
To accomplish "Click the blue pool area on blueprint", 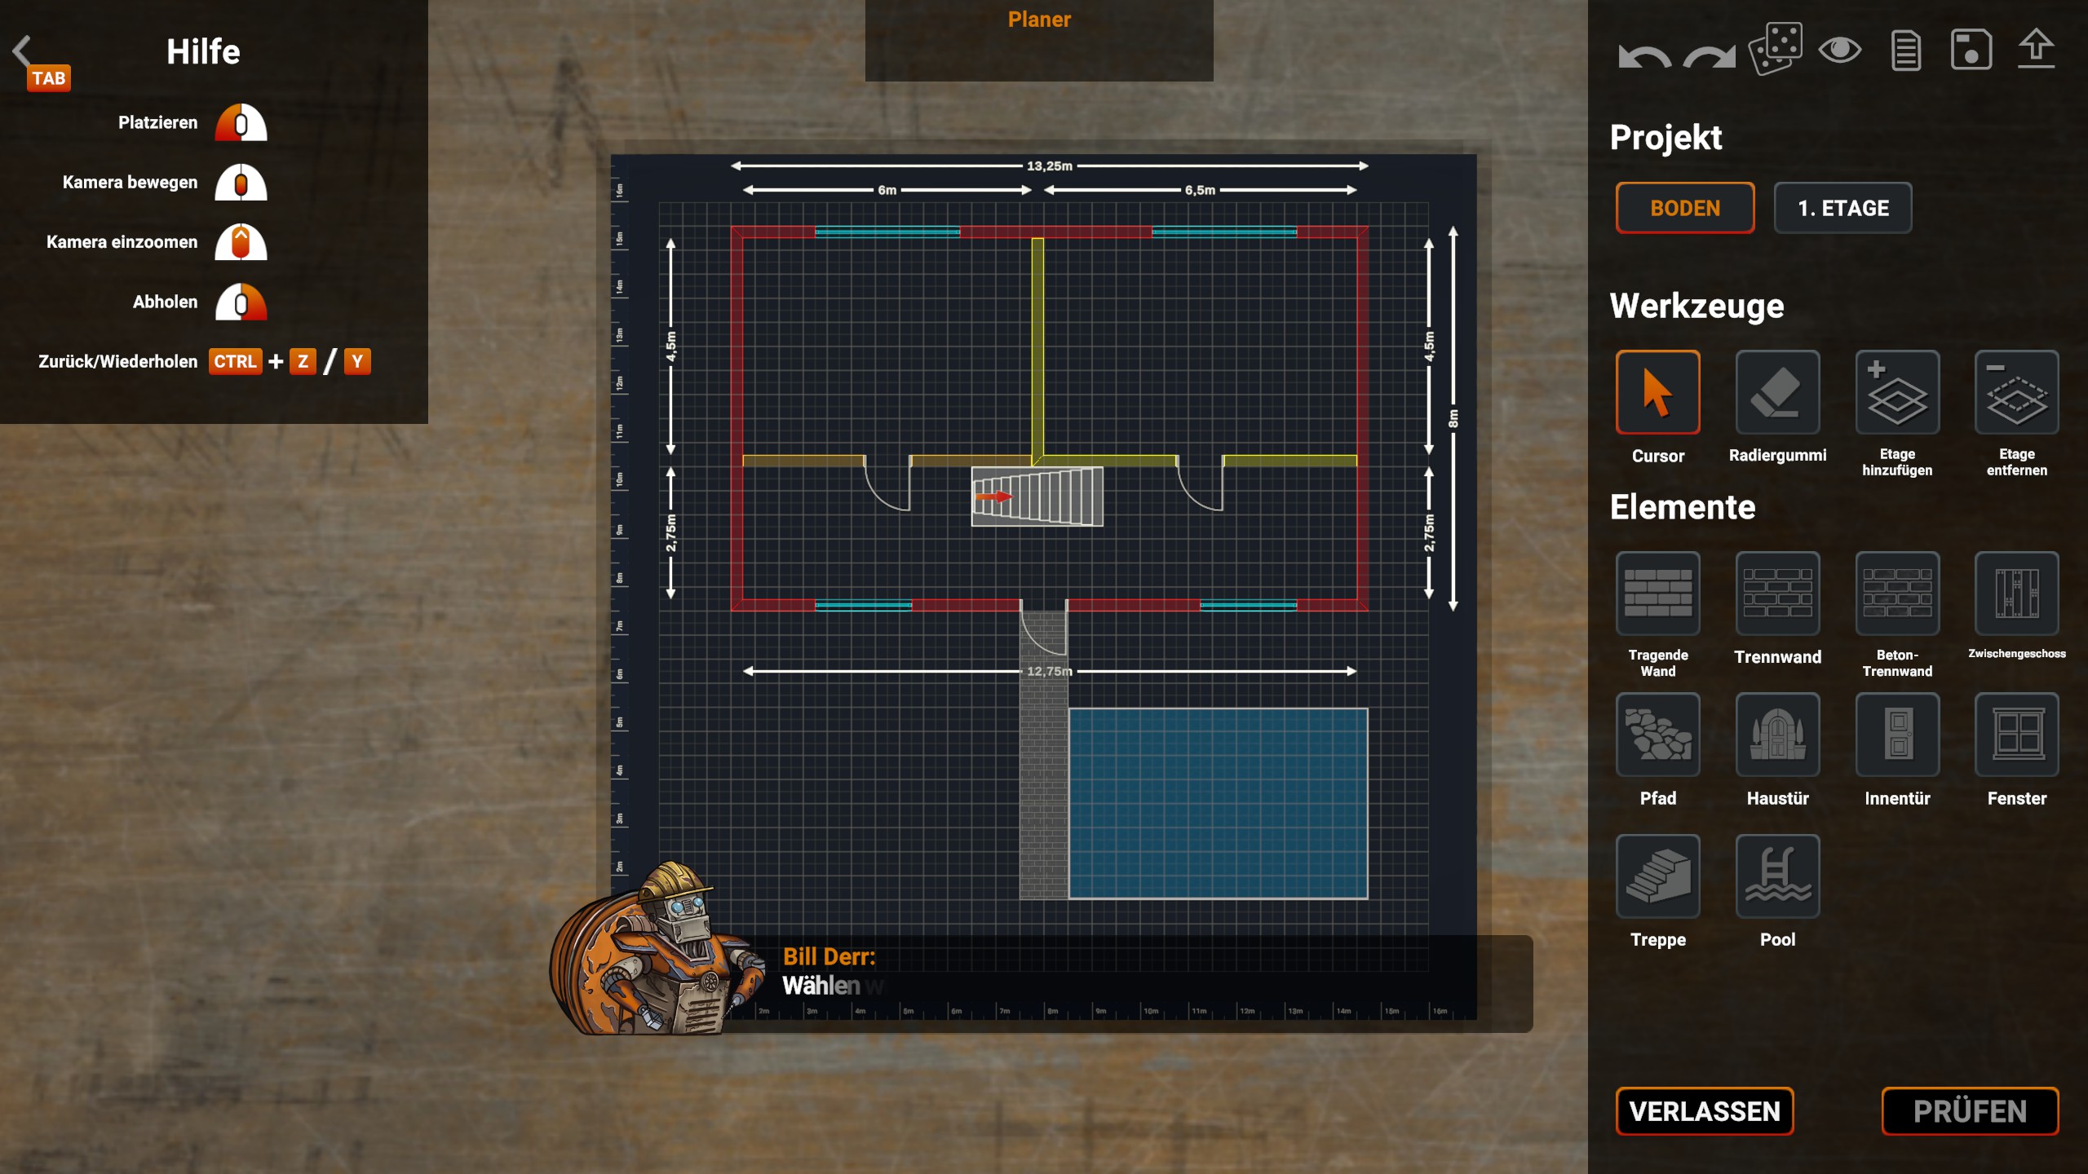I will [1218, 803].
